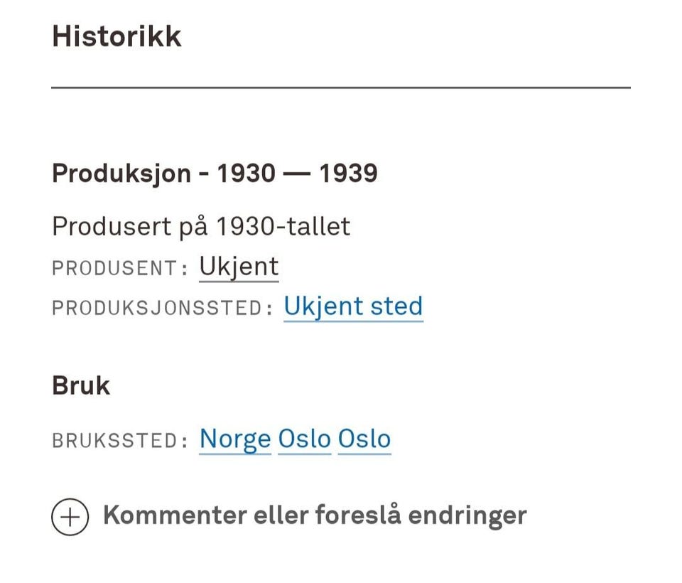682x583 pixels.
Task: Click the last Oslo link
Action: (364, 439)
